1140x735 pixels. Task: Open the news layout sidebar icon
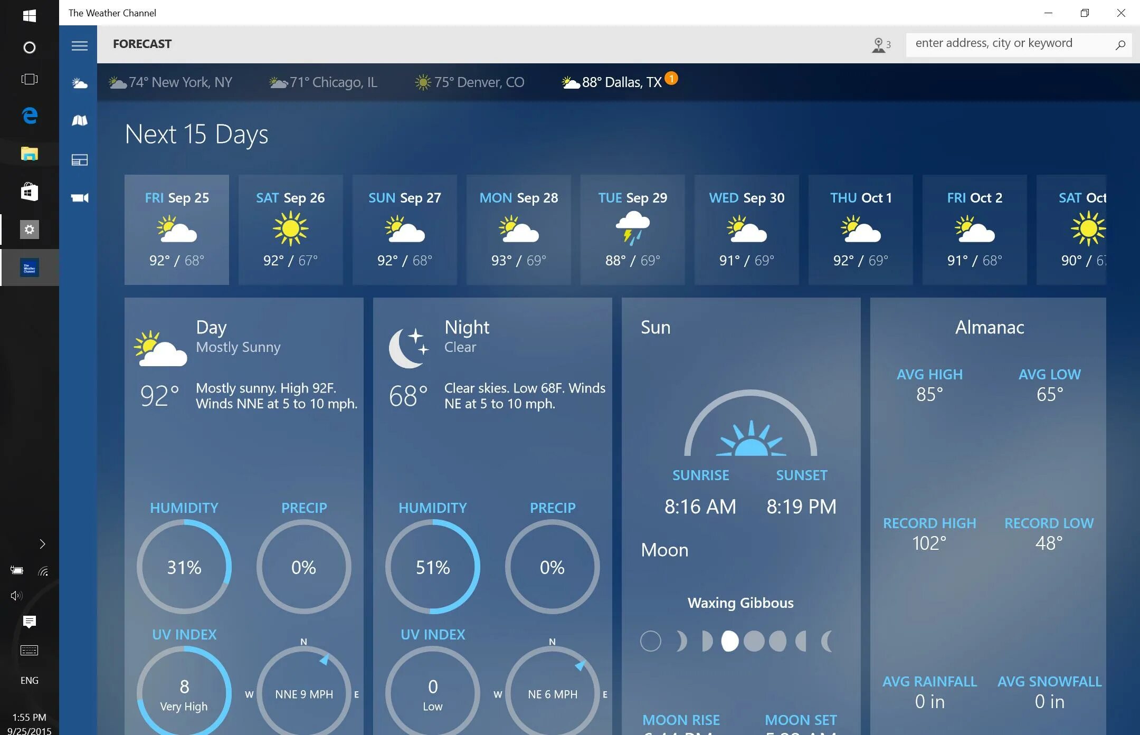pos(79,160)
